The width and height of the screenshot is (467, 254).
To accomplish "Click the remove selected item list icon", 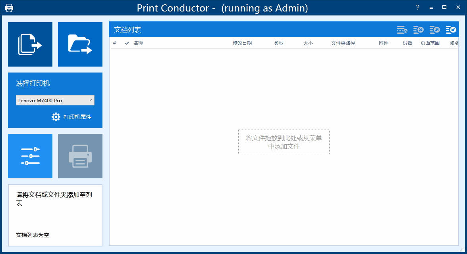I will click(402, 30).
